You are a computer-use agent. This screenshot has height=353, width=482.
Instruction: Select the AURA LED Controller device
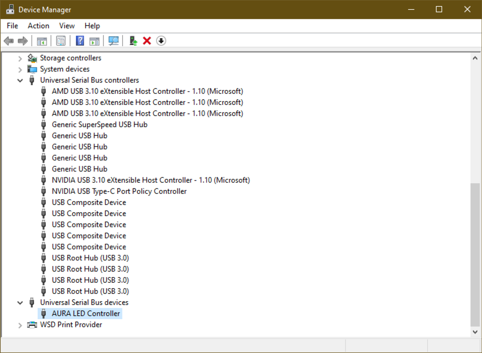(86, 313)
